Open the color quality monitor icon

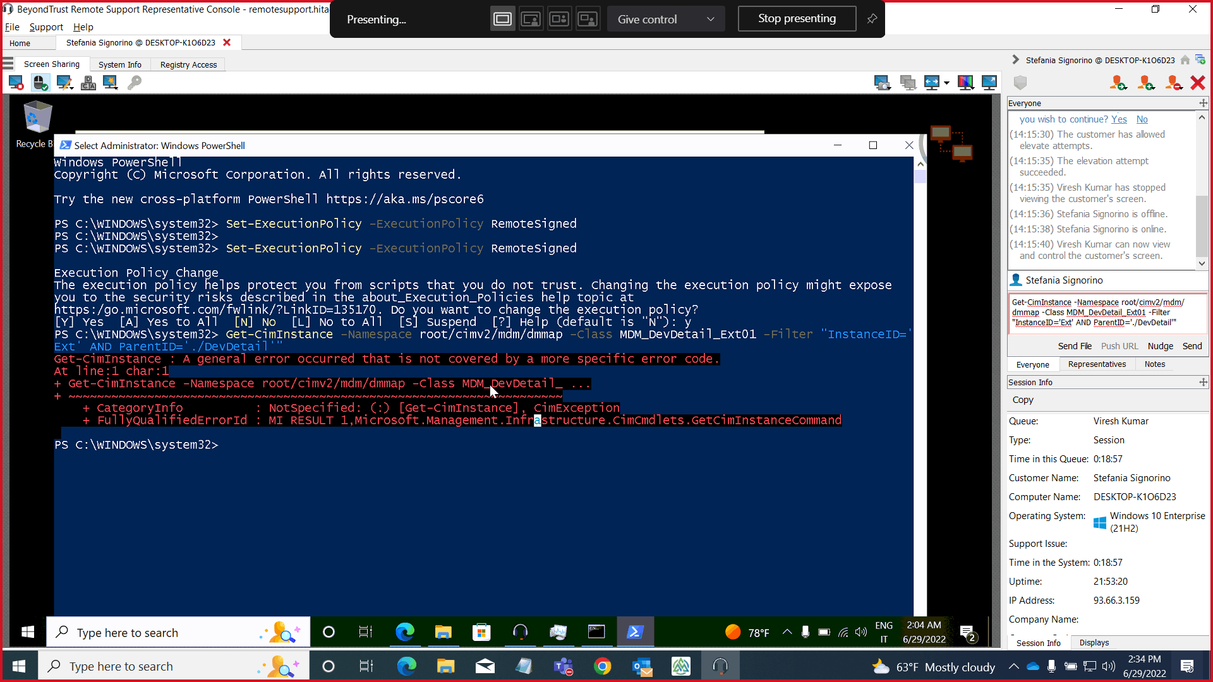(x=965, y=83)
